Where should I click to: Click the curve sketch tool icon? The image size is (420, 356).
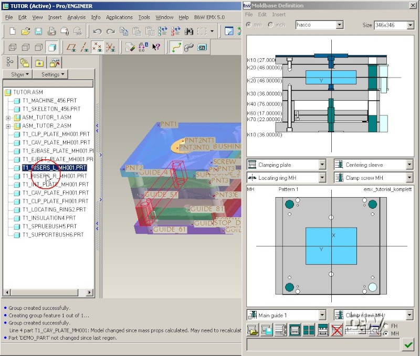point(176,47)
